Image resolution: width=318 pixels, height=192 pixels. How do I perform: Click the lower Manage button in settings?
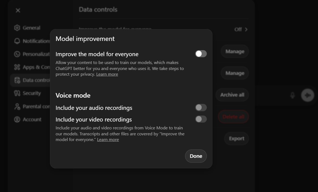click(235, 73)
